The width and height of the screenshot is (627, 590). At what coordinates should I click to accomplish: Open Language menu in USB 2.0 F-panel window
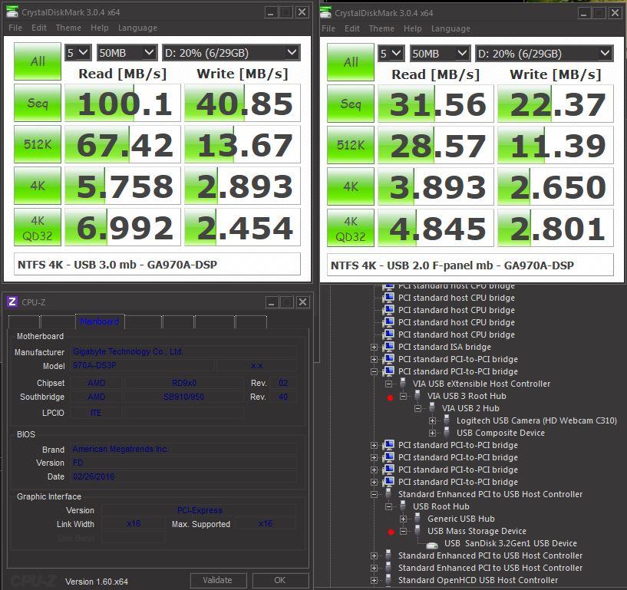[x=450, y=28]
